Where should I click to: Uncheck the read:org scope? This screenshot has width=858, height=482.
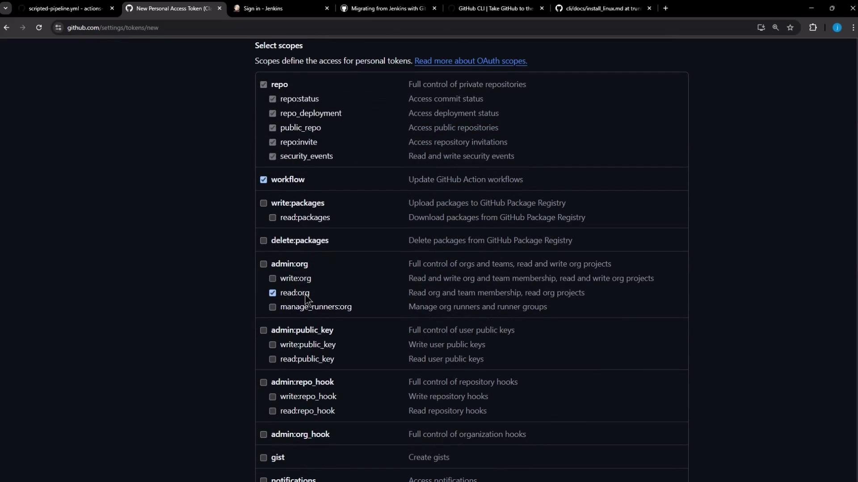(x=273, y=293)
